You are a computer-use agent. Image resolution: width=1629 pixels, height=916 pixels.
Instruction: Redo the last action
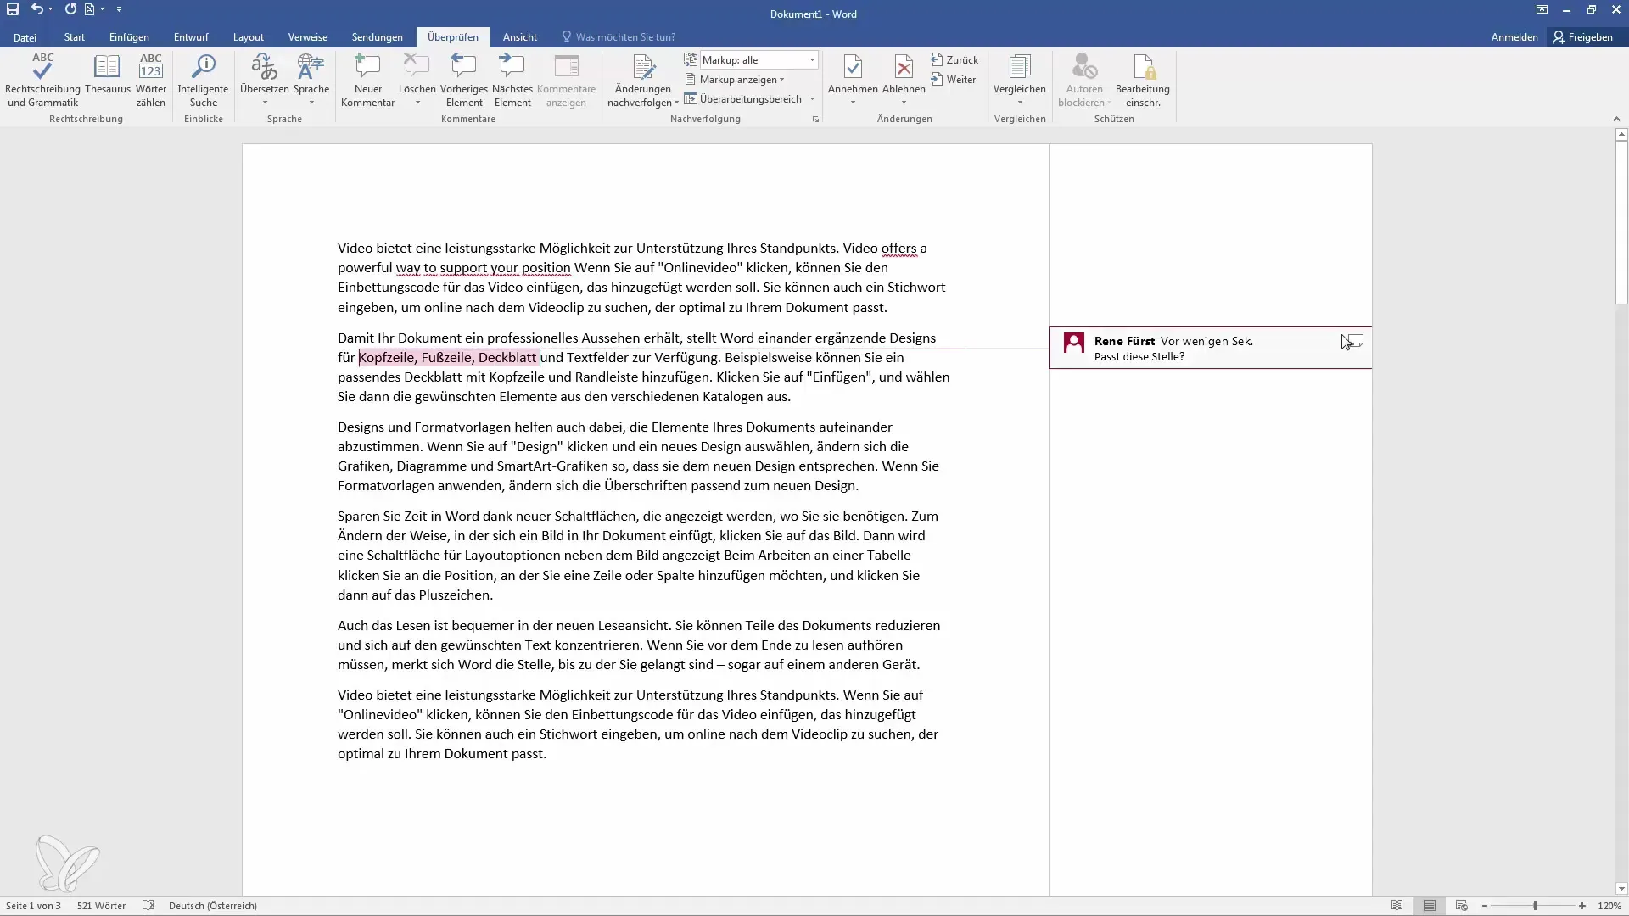tap(70, 9)
